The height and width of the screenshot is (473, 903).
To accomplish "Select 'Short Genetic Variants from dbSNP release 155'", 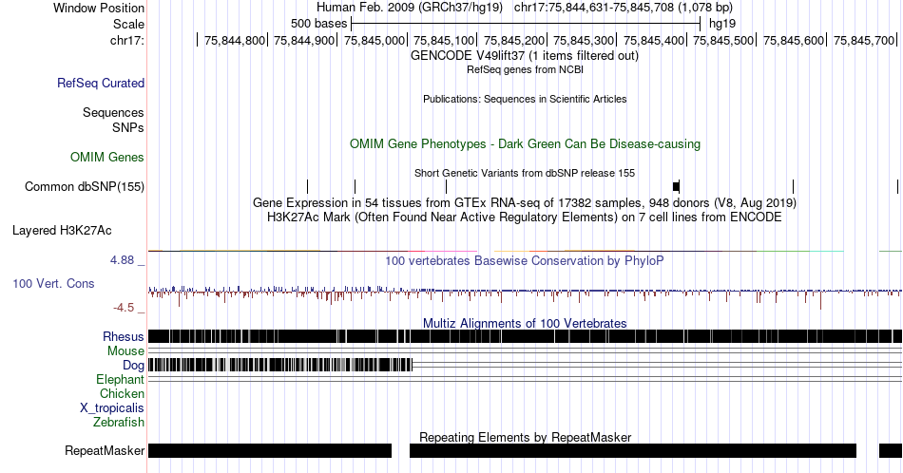I will coord(525,173).
